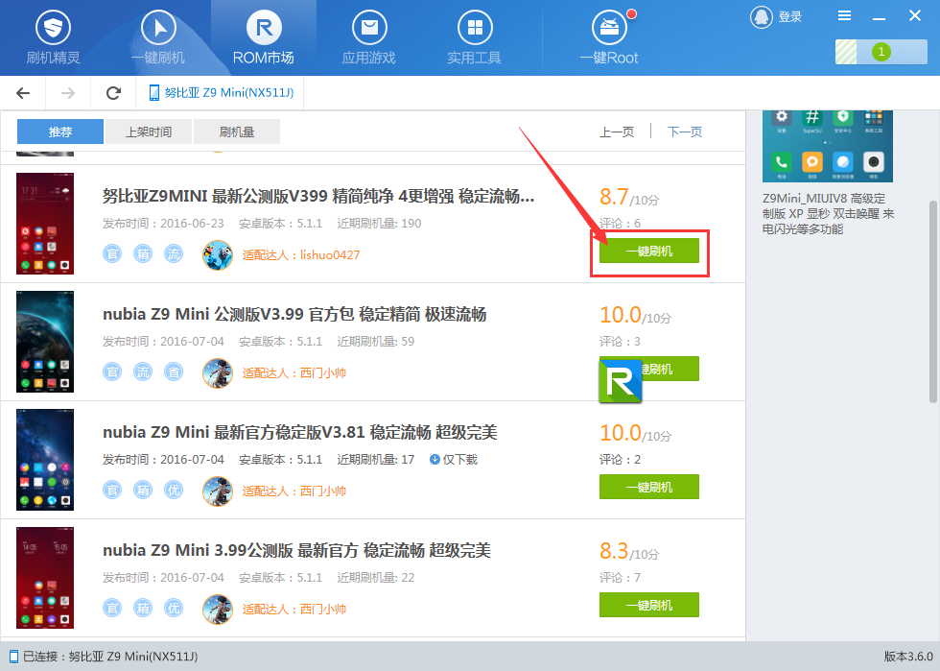Screen dimensions: 940x671
Task: Go to the 一键刷机 section
Action: (158, 37)
